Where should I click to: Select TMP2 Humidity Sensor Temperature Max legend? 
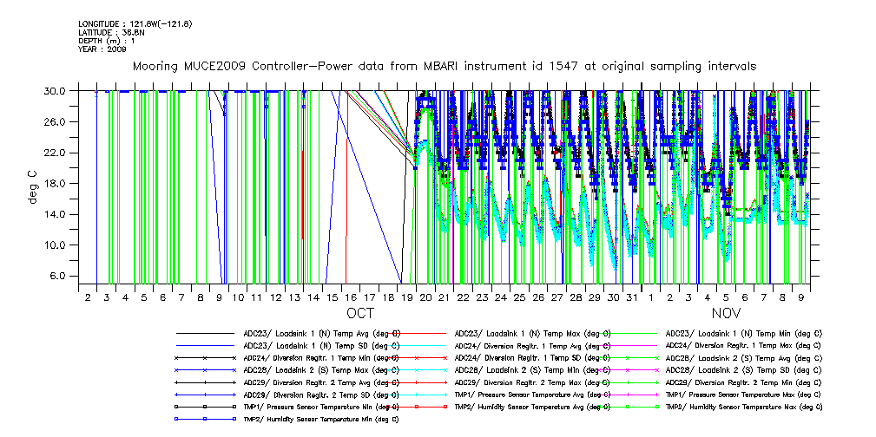[x=743, y=406]
